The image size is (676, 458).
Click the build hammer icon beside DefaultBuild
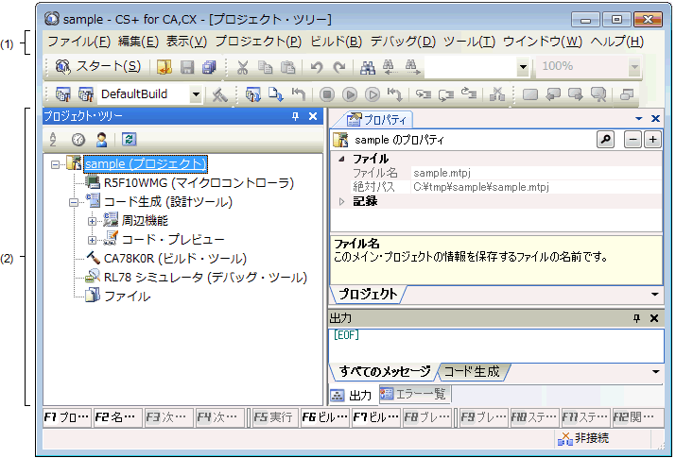tap(218, 94)
